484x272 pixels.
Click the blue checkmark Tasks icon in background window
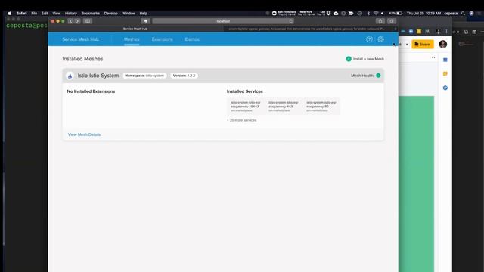click(x=445, y=88)
